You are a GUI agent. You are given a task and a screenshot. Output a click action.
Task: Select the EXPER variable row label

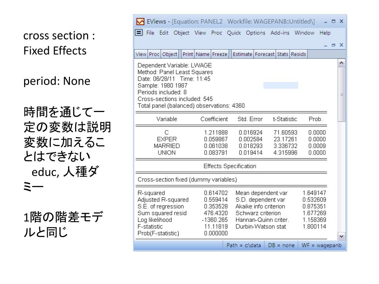coord(167,139)
